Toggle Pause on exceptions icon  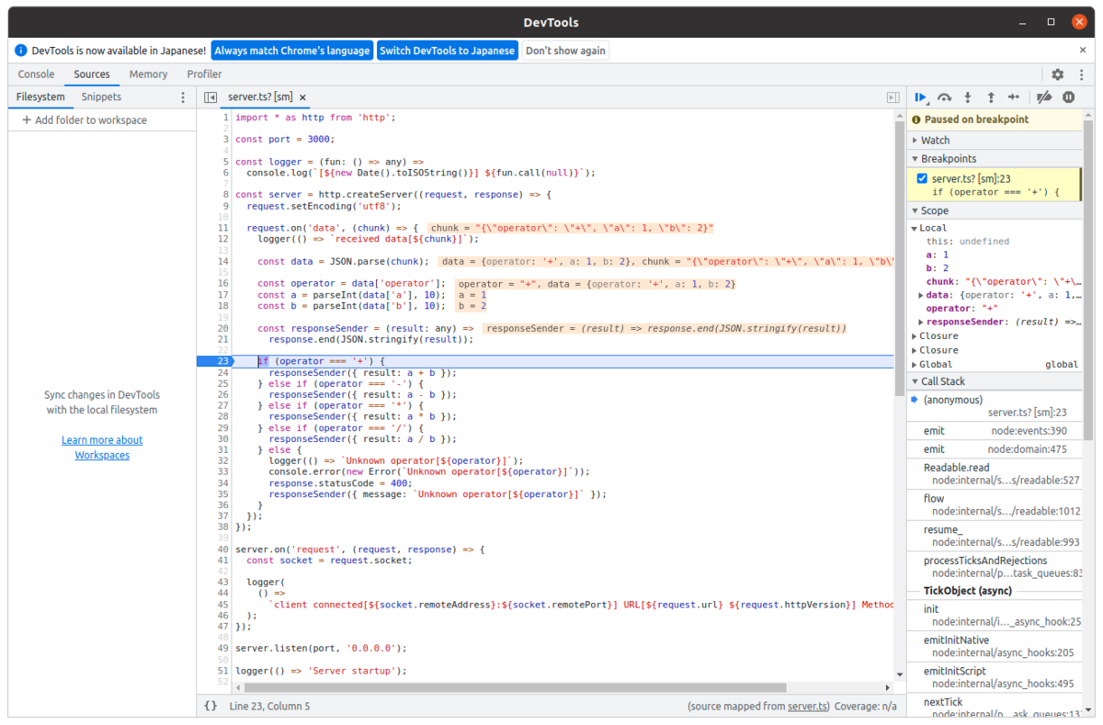[1069, 97]
